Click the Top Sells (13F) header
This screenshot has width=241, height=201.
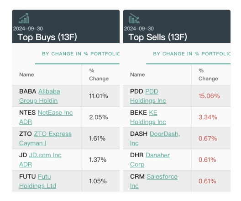(x=157, y=37)
